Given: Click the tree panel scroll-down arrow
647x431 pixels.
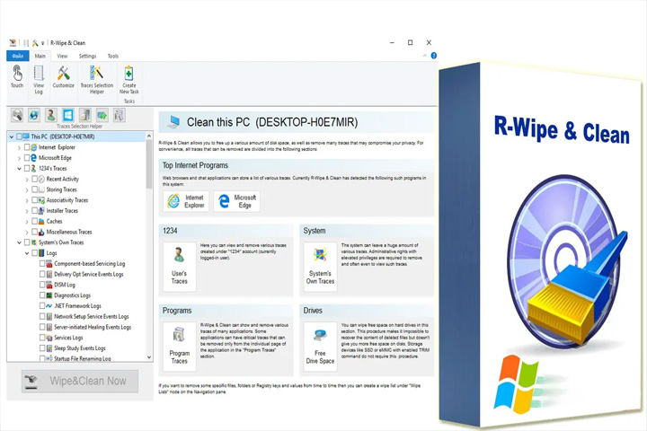Looking at the screenshot, I should tap(149, 357).
